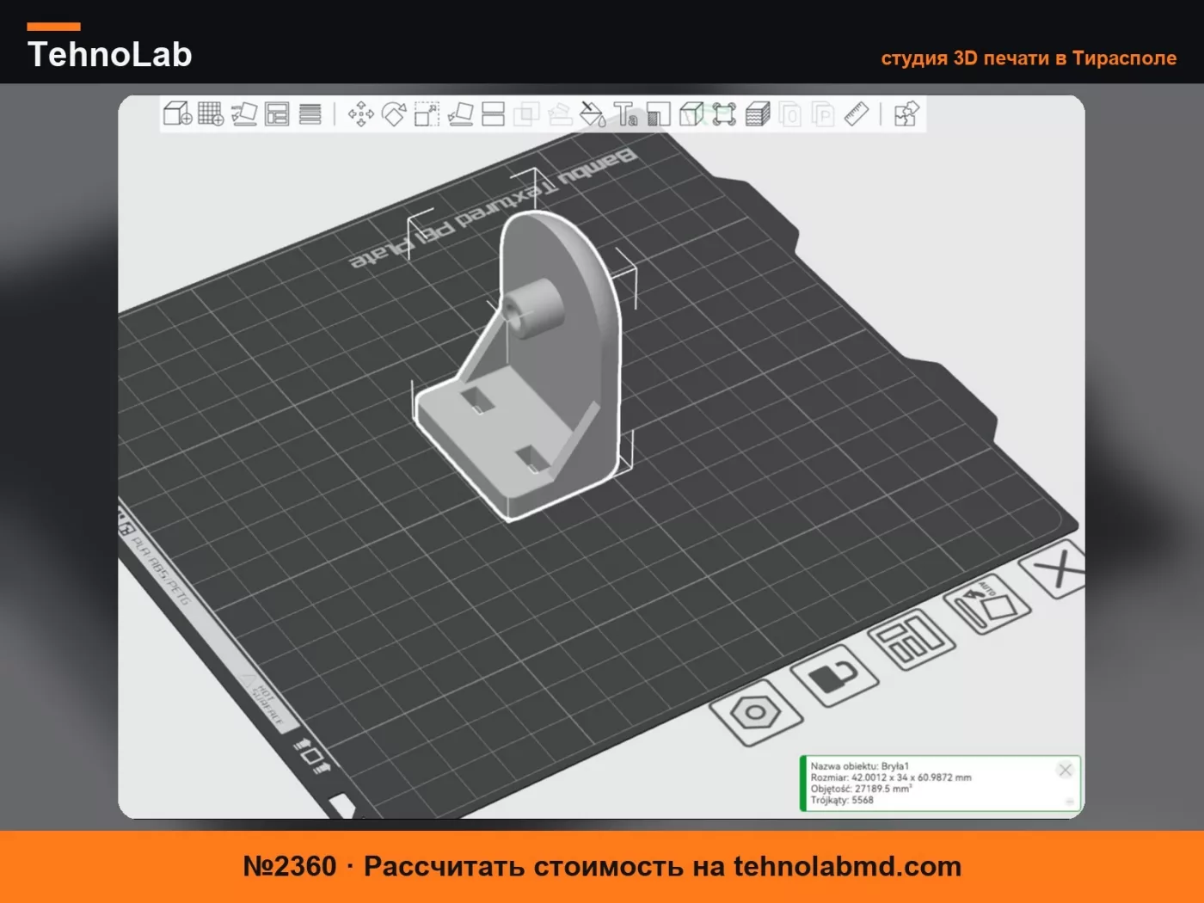Screen dimensions: 1204x903
Task: Arrange all objects using the toolbar layout icon
Action: pyautogui.click(x=277, y=114)
